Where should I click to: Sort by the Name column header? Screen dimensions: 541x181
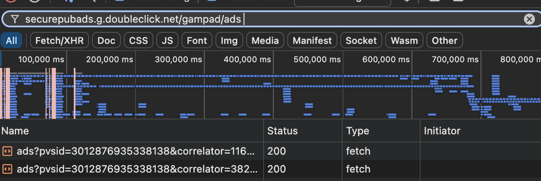(x=132, y=131)
